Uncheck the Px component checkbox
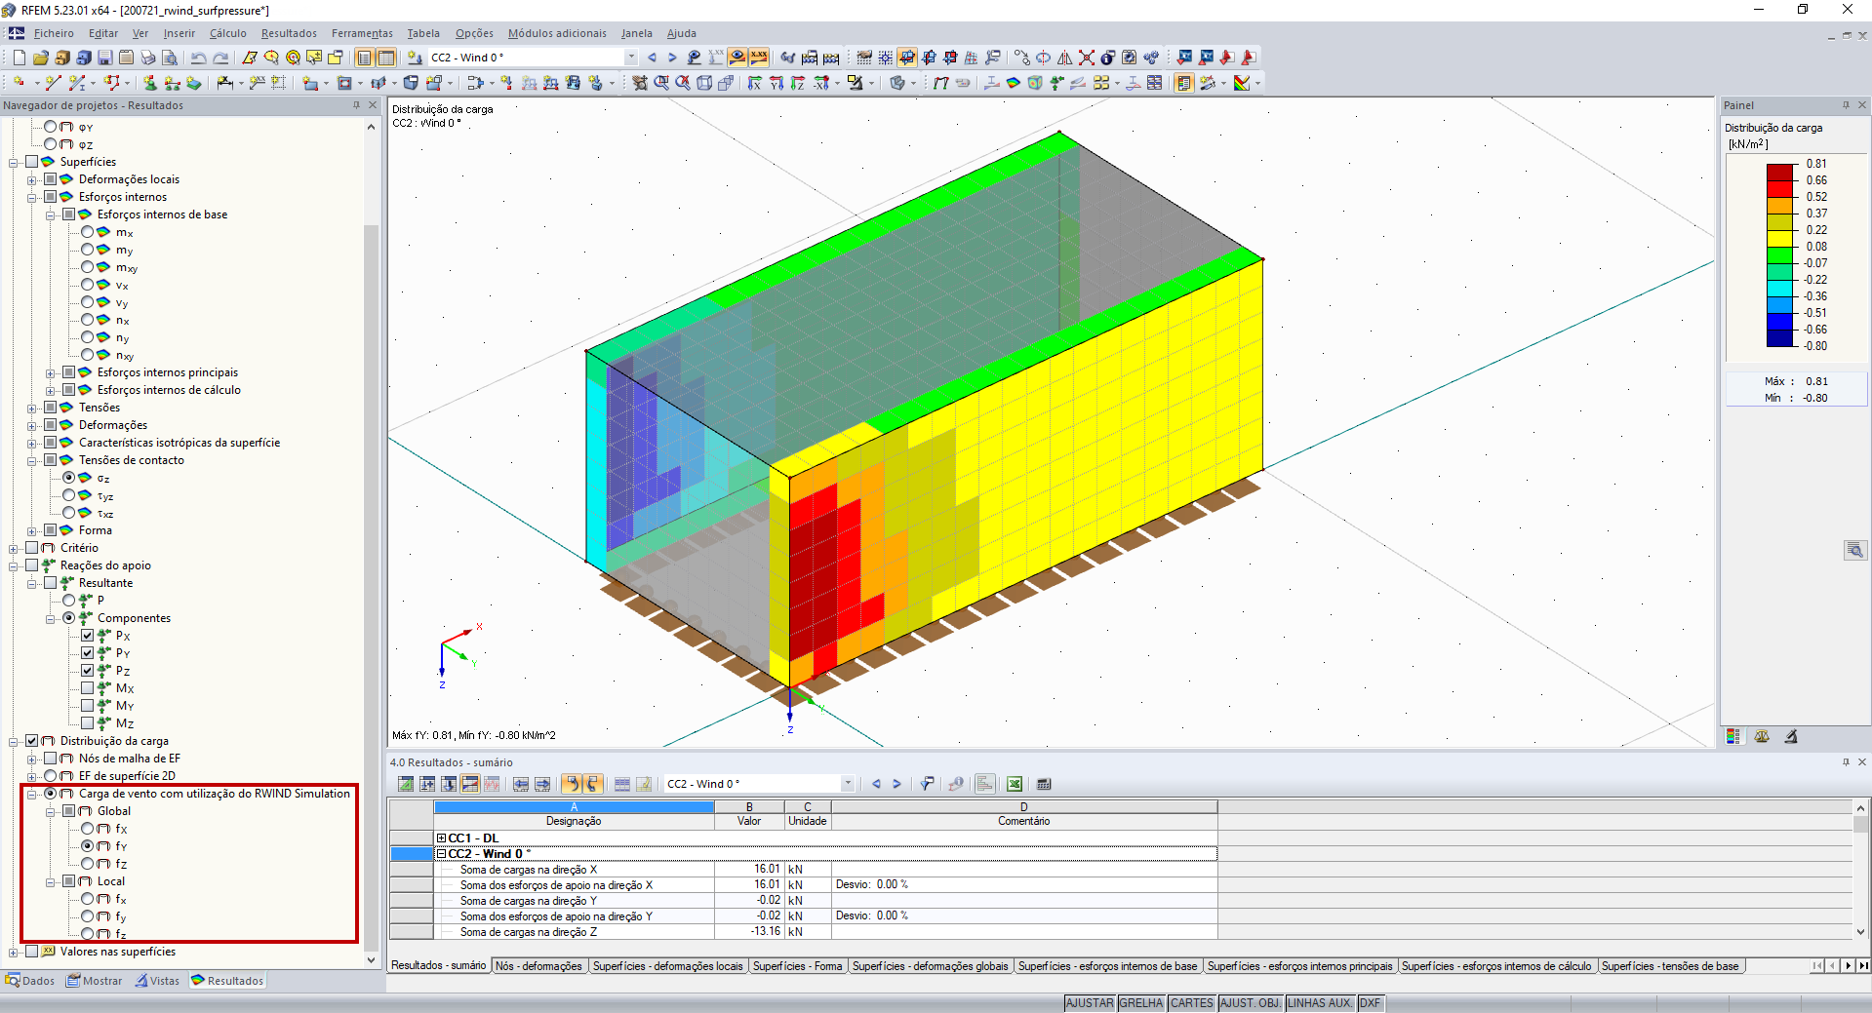 pos(88,636)
